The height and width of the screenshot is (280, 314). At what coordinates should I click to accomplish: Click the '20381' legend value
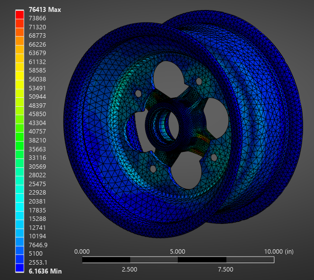(x=37, y=202)
